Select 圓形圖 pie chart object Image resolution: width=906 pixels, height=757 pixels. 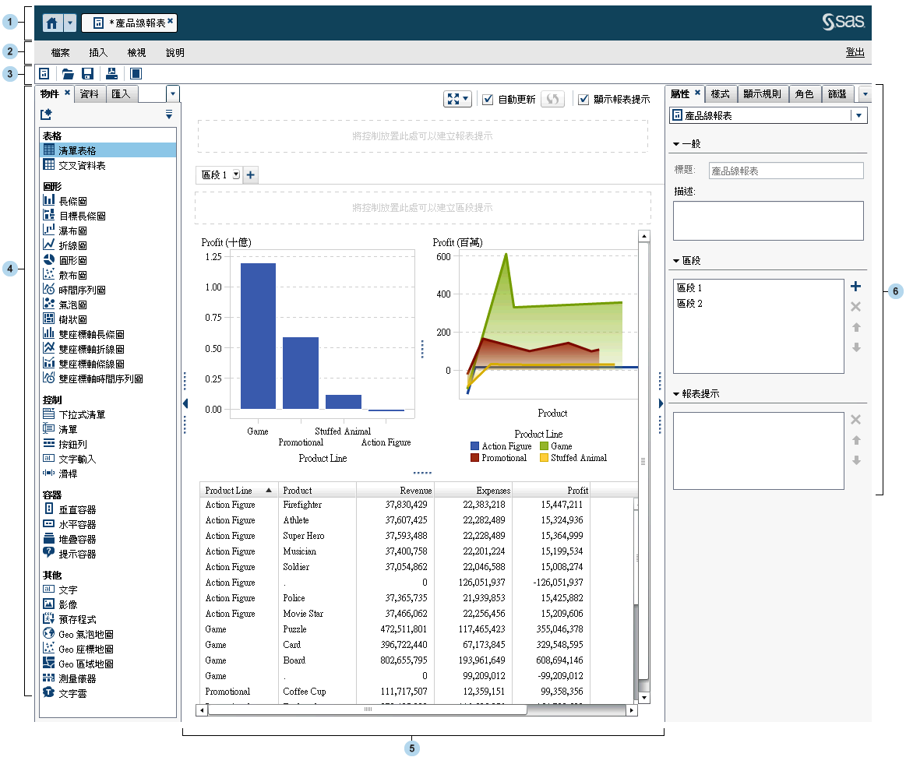click(x=72, y=260)
